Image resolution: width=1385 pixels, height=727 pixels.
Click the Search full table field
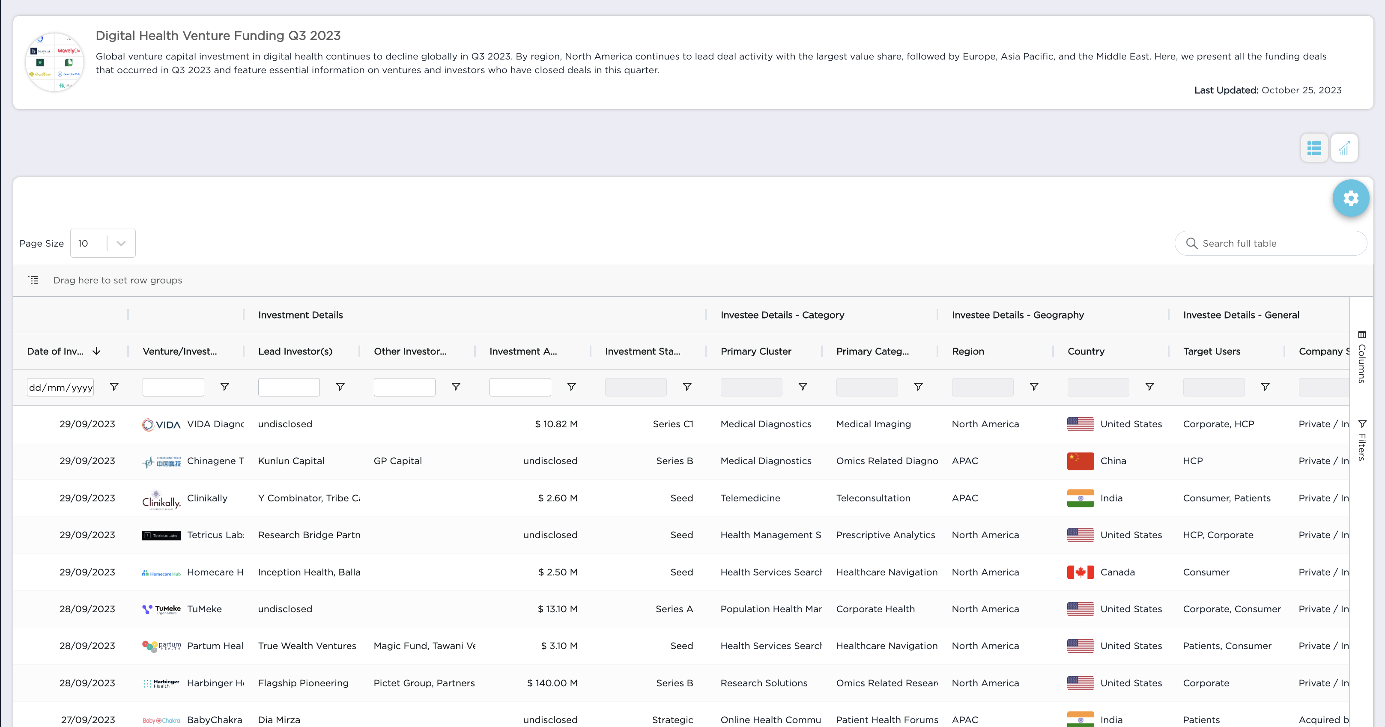(x=1271, y=244)
